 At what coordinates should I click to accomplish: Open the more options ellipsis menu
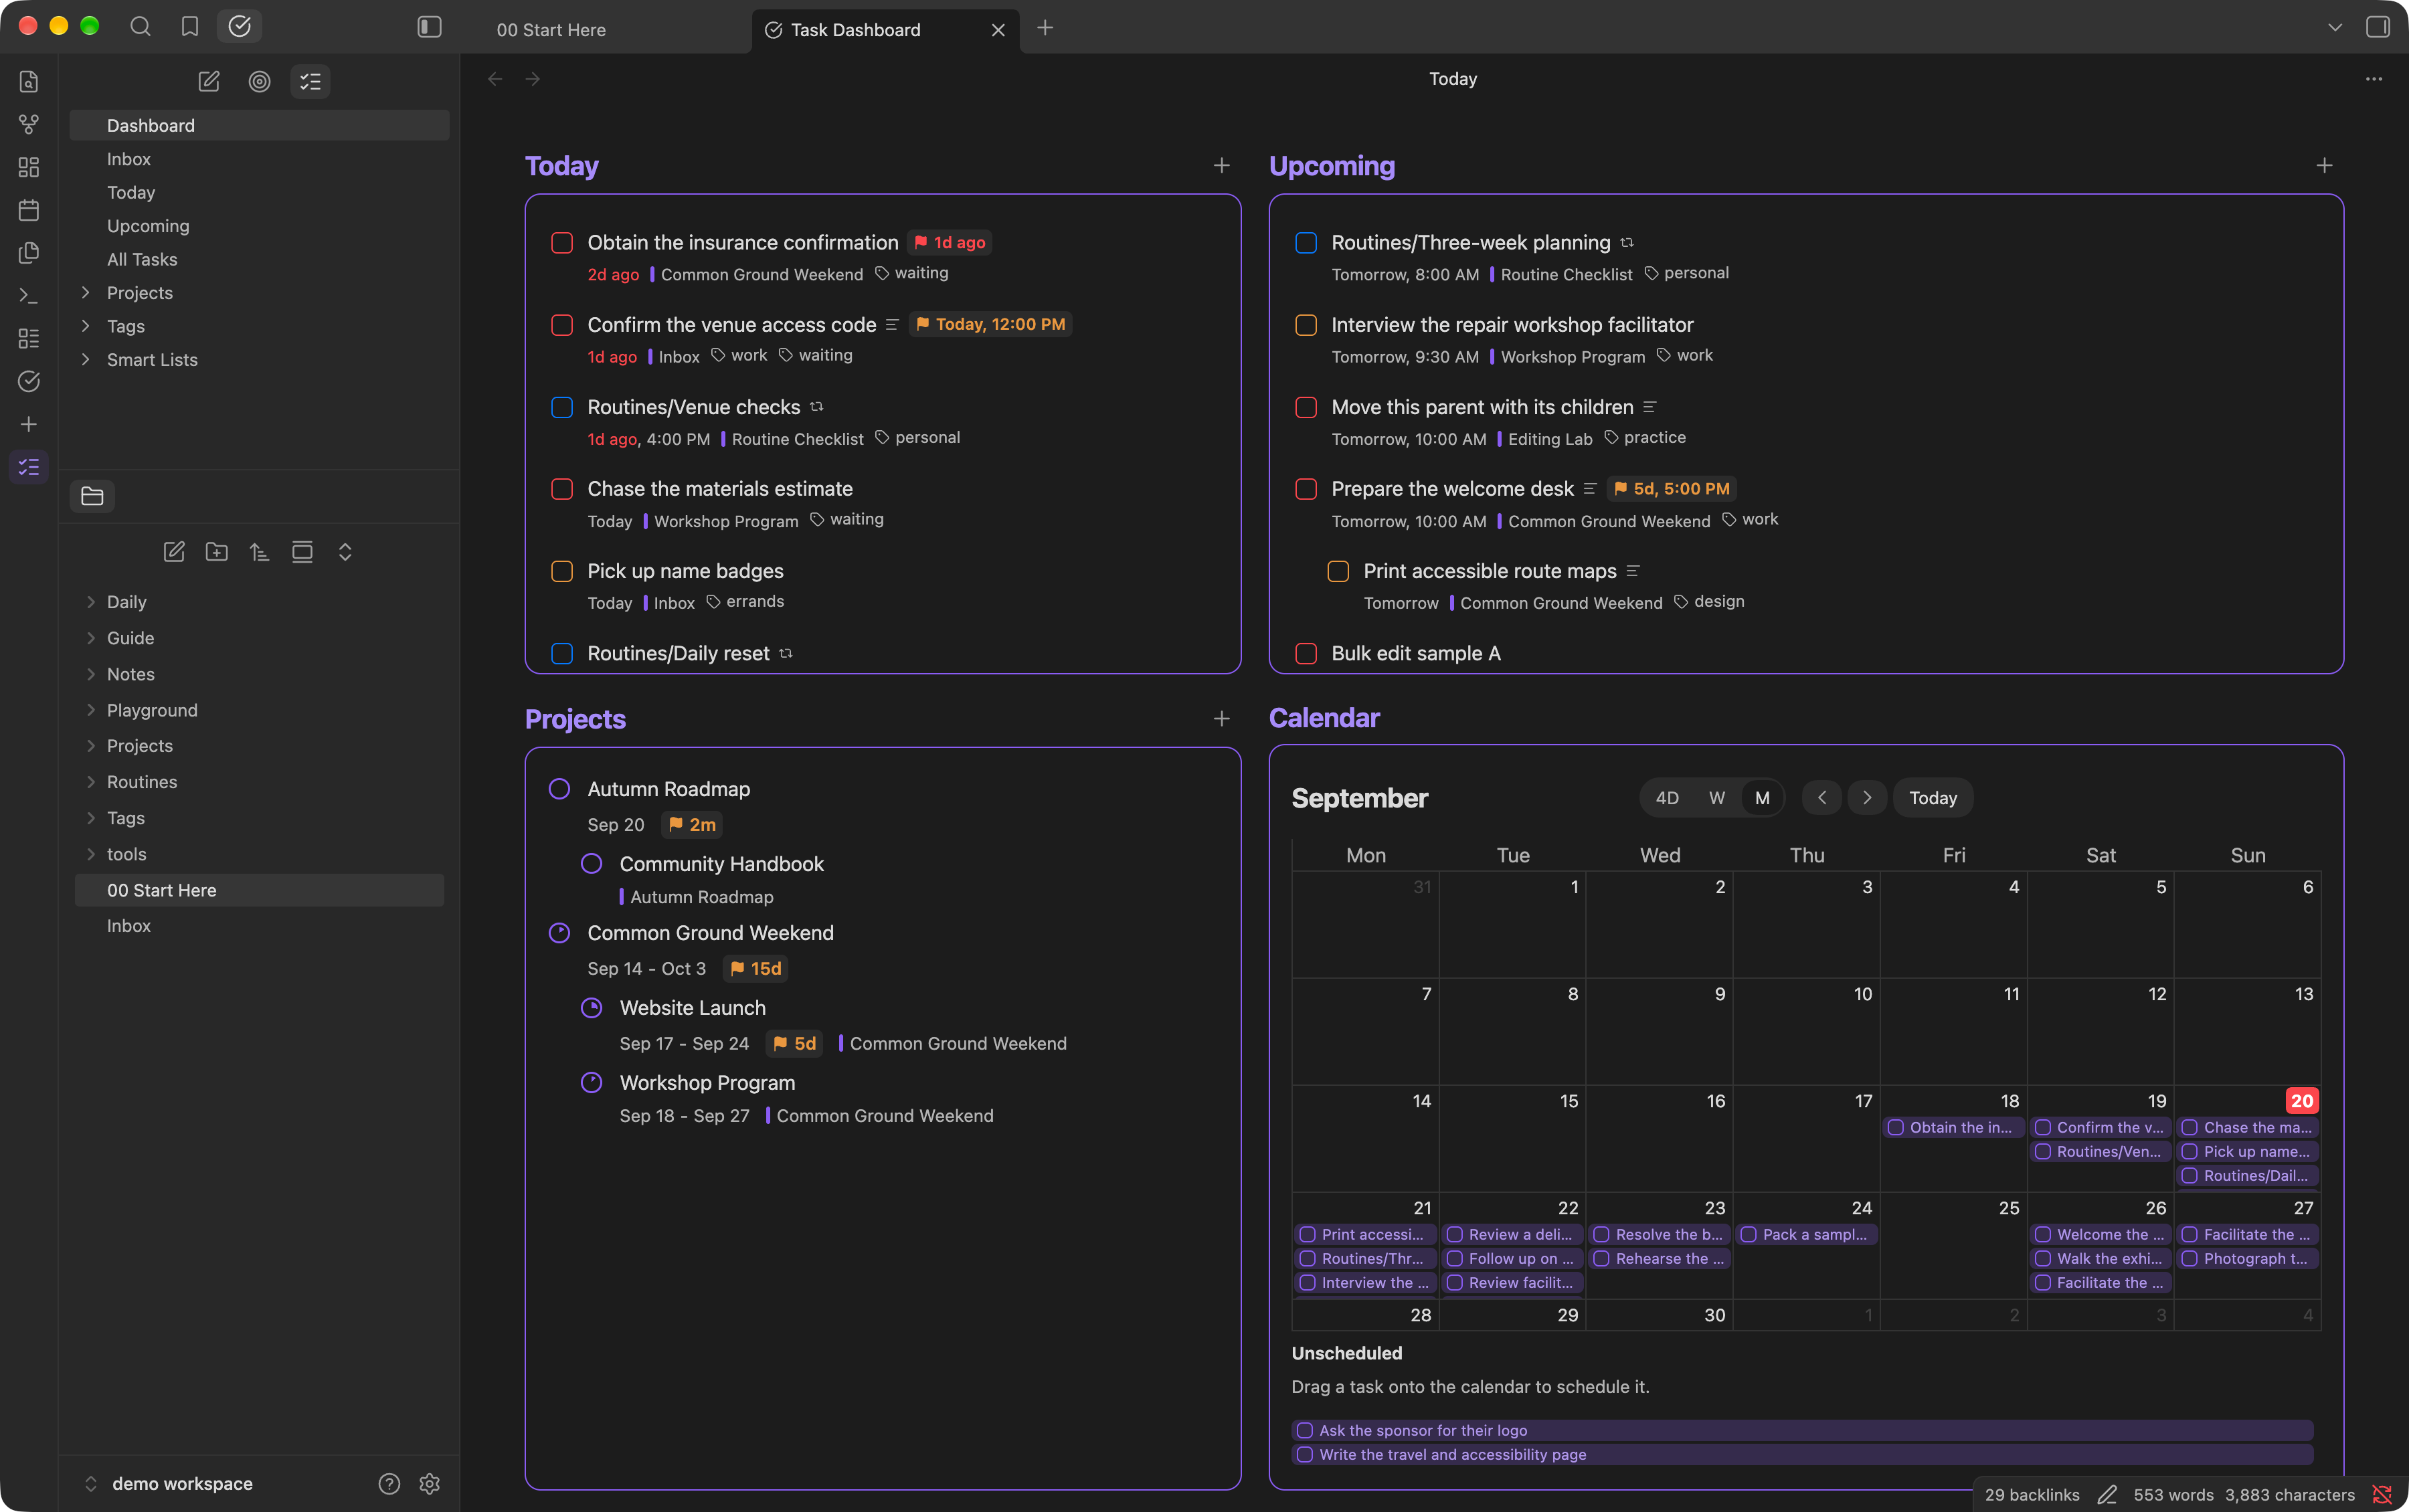pyautogui.click(x=2374, y=79)
